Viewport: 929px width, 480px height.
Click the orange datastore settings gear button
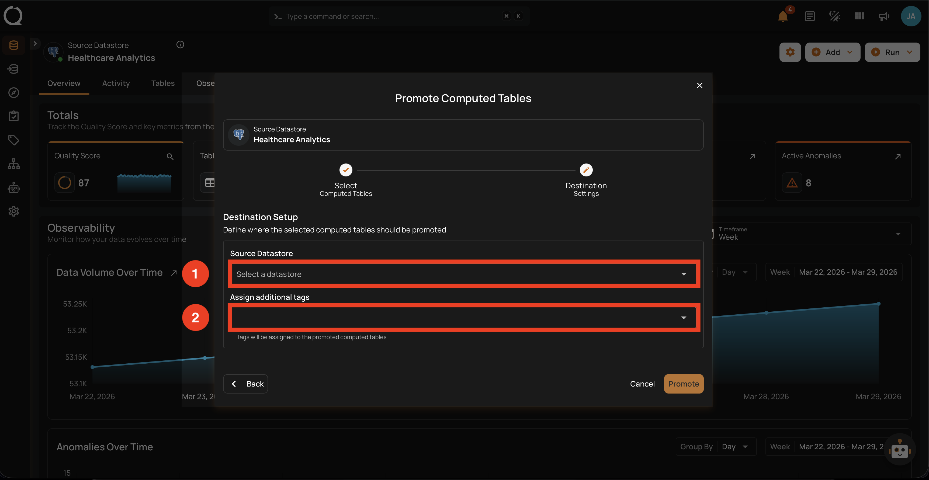coord(790,52)
